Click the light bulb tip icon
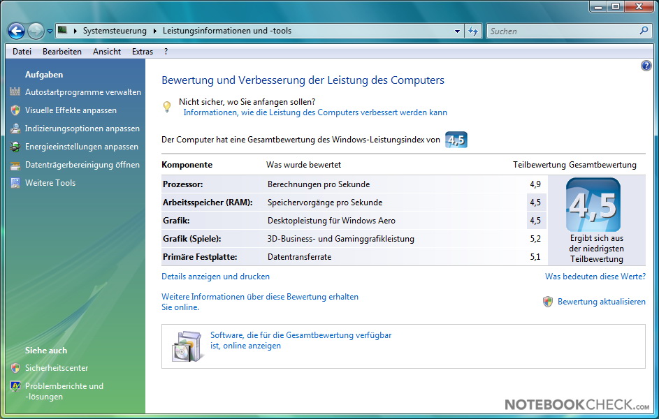 point(167,107)
